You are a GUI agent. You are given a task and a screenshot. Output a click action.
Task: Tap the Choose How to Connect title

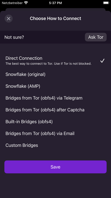55,18
